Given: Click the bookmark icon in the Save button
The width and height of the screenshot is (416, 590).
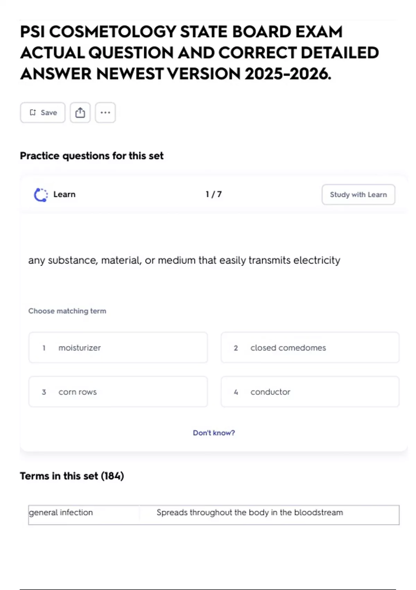Looking at the screenshot, I should click(33, 112).
